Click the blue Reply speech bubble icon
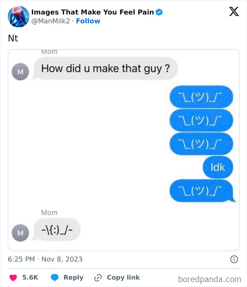Viewport: 247px width, 287px height. coord(54,277)
